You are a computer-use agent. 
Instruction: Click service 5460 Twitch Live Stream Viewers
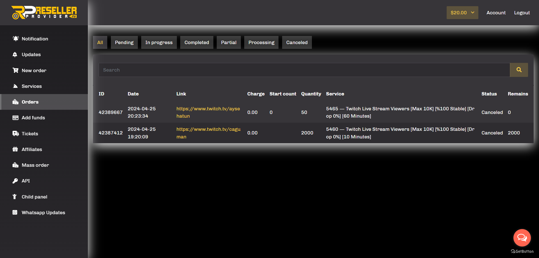(400, 133)
